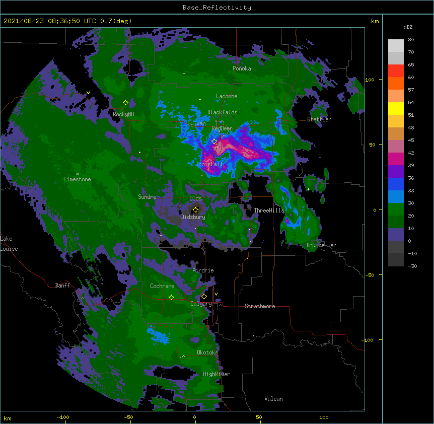434x424 pixels.
Task: Click the Didsbury town label
Action: tap(193, 217)
